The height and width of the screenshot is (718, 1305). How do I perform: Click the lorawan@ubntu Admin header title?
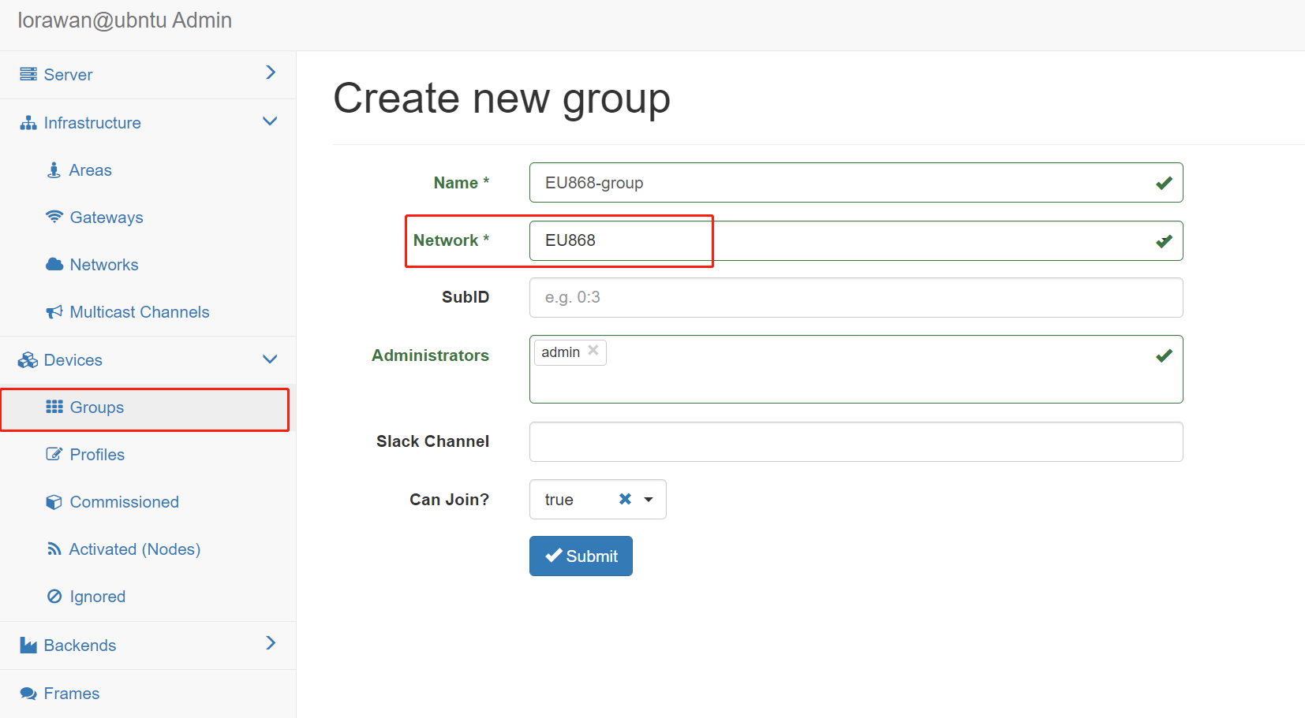(x=125, y=20)
